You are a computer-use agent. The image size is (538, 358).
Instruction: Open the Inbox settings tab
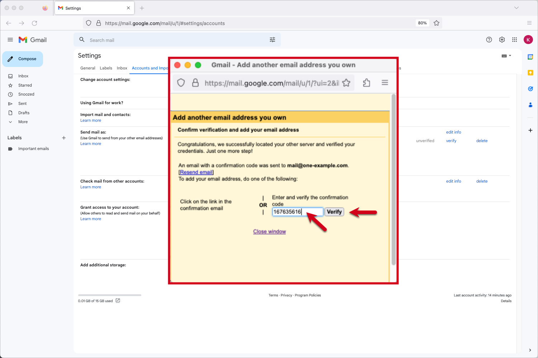[x=122, y=68]
